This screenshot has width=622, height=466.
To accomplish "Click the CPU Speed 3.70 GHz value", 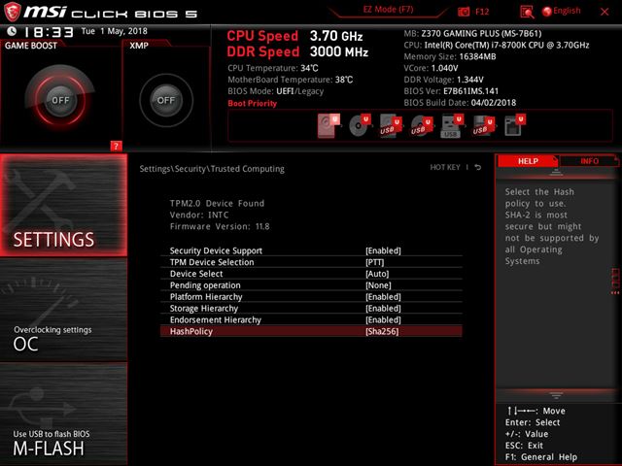I will [x=336, y=36].
